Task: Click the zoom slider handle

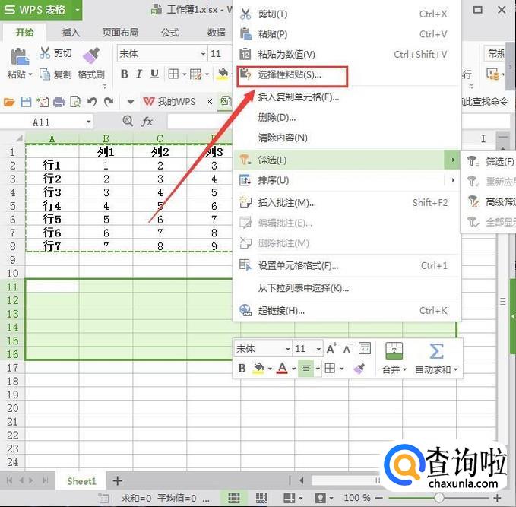Action: click(x=438, y=497)
